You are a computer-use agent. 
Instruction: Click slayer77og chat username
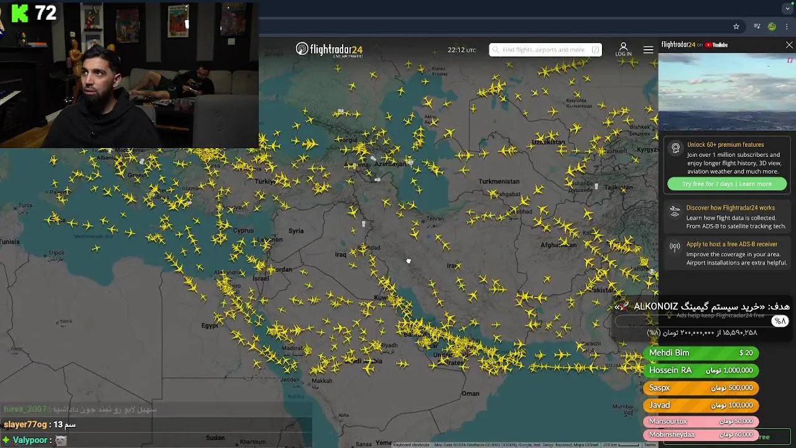(25, 424)
